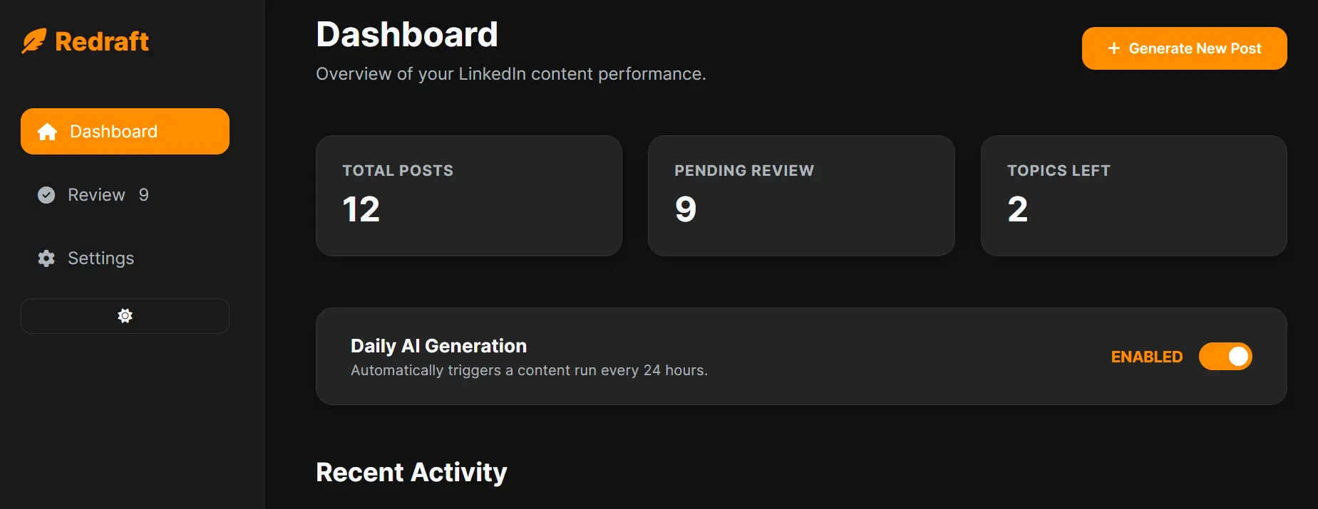Click the Total Posts stat card
This screenshot has width=1318, height=509.
pos(468,196)
